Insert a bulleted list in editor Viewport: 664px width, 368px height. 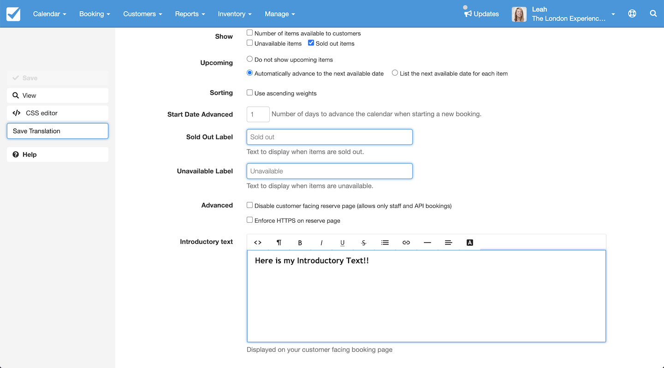[385, 243]
